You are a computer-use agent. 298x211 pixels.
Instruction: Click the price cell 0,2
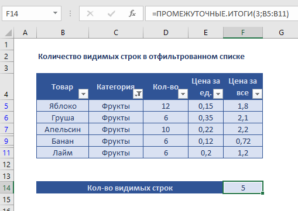(x=205, y=153)
